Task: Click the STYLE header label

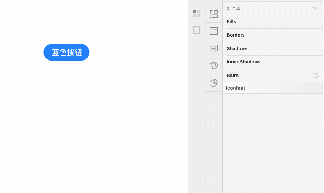Action: 234,8
